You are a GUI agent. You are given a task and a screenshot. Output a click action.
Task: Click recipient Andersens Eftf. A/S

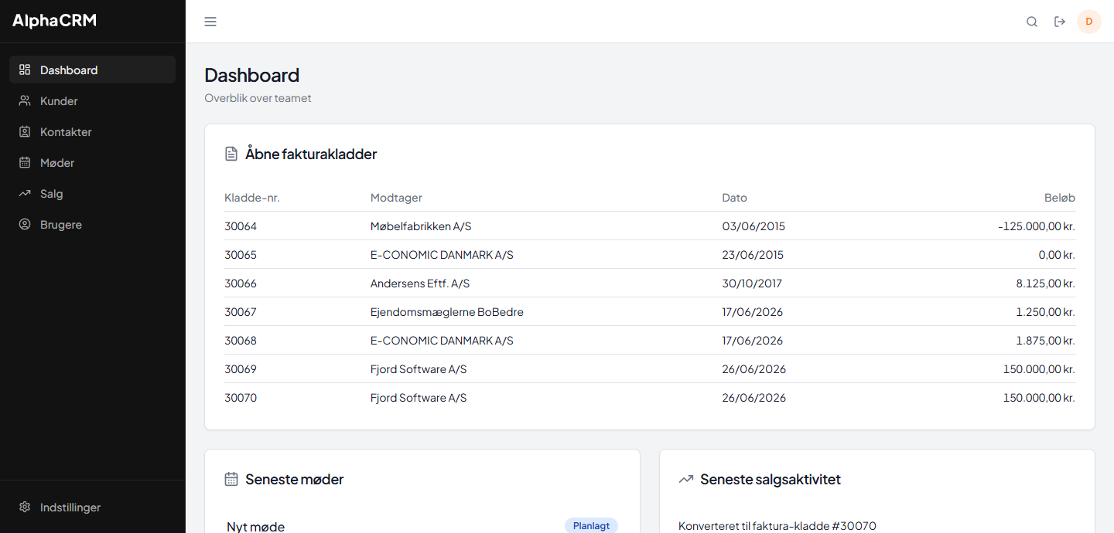(420, 283)
